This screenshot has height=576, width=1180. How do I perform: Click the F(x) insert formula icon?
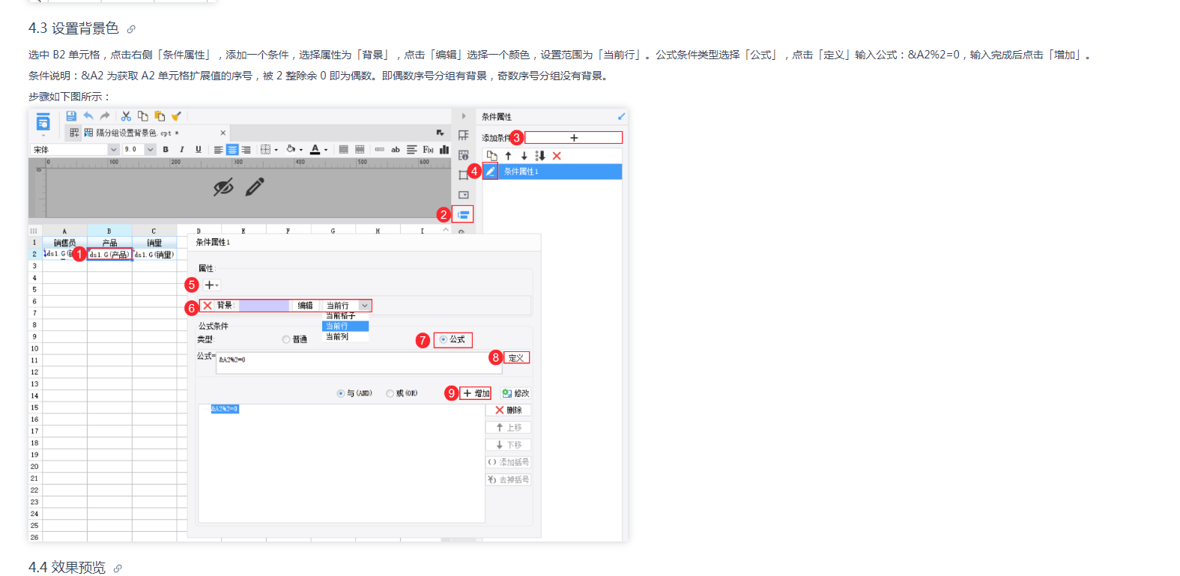pyautogui.click(x=428, y=150)
